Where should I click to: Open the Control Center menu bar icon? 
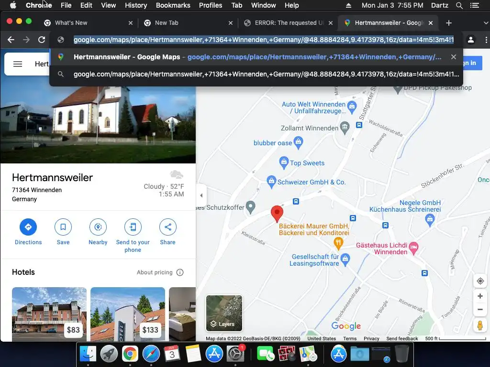[474, 5]
